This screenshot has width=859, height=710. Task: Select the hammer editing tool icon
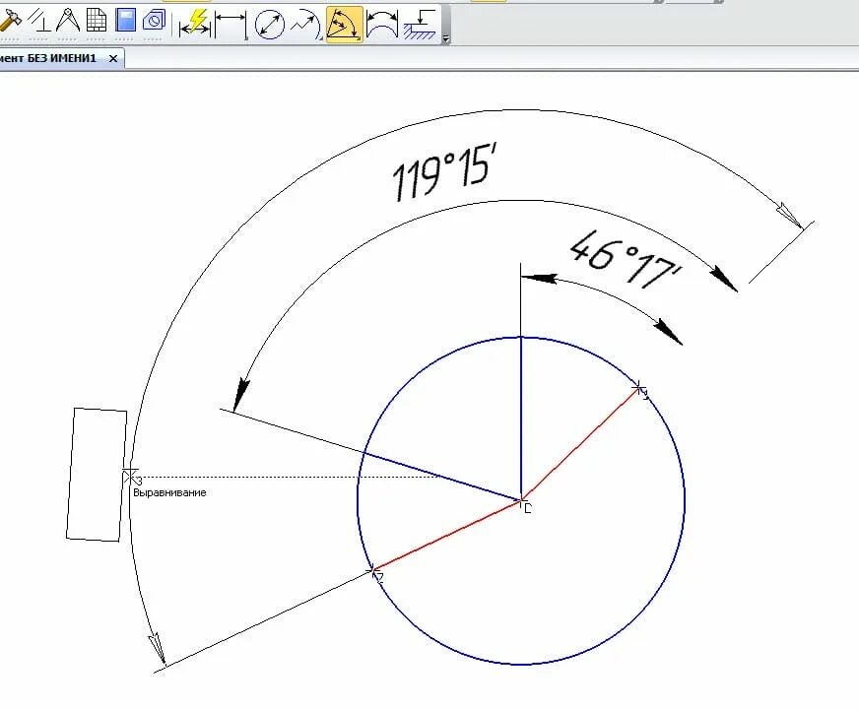tap(9, 22)
